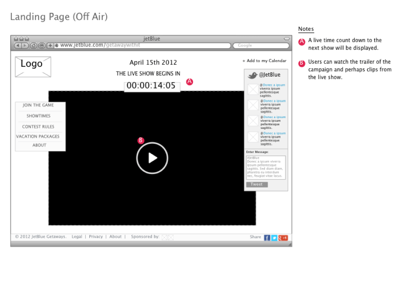This screenshot has height=287, width=402.
Task: Click the browser window toolbar toggle pill
Action: click(x=286, y=39)
